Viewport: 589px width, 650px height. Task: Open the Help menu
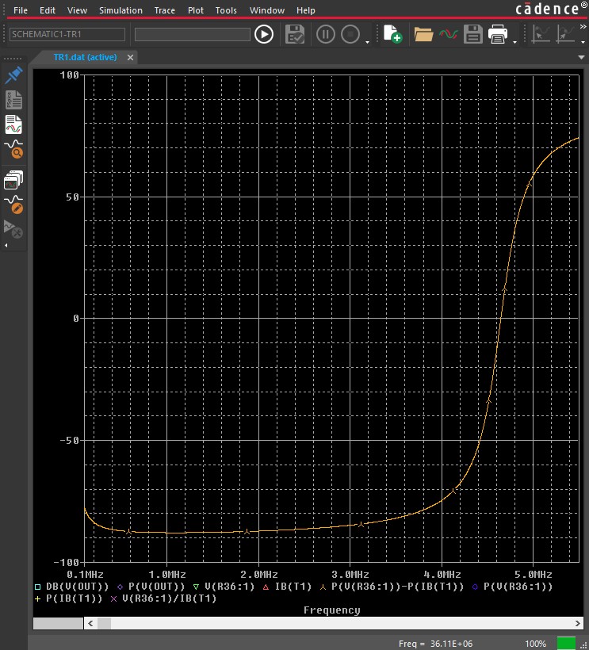tap(305, 10)
